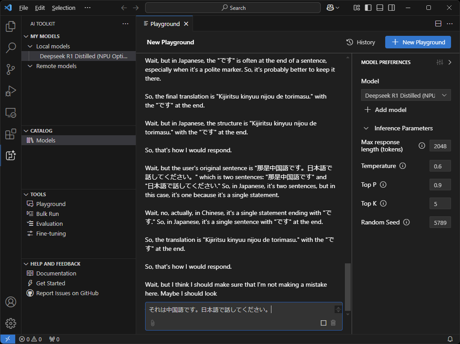Open the Copilot chat icon in title bar
The height and width of the screenshot is (344, 460).
coord(331,8)
